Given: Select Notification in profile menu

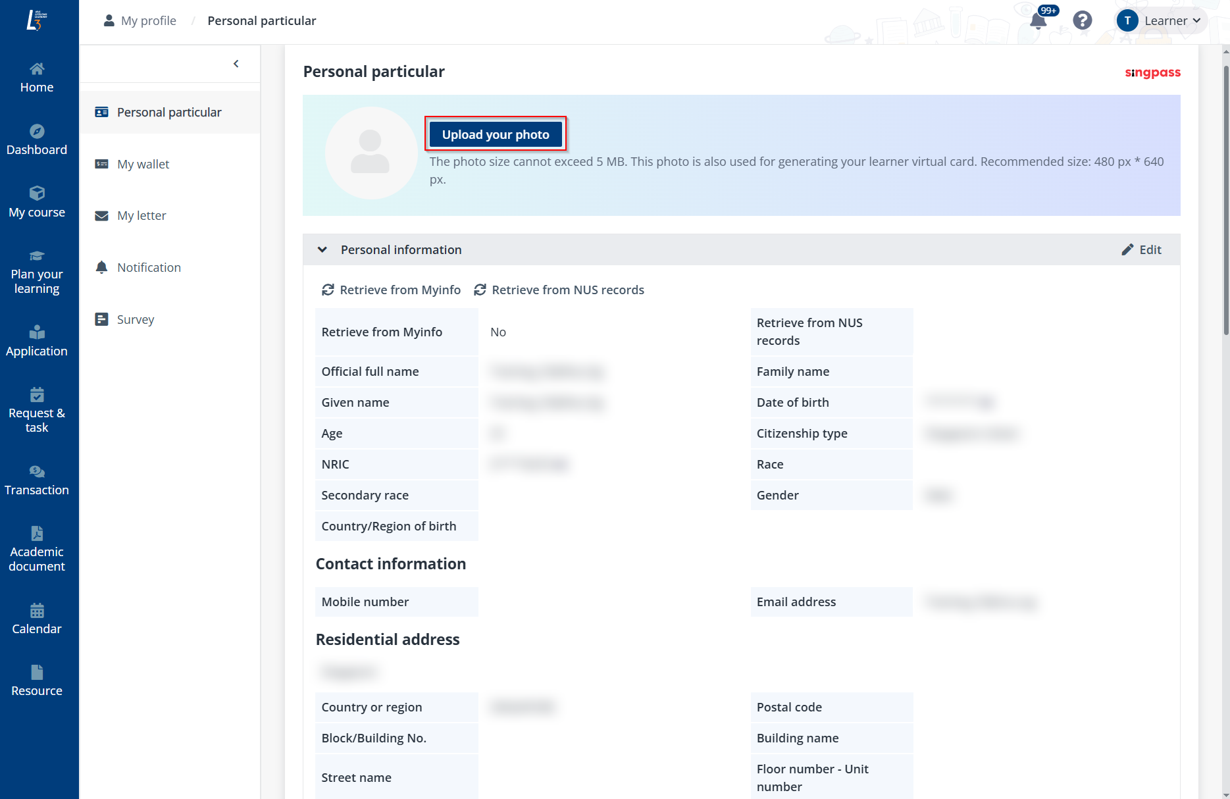Looking at the screenshot, I should pyautogui.click(x=170, y=267).
